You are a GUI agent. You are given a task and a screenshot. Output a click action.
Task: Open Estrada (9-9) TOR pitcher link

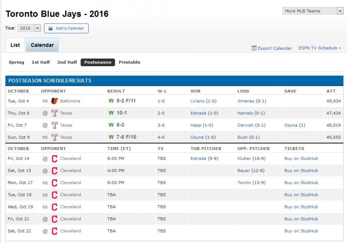(198, 159)
